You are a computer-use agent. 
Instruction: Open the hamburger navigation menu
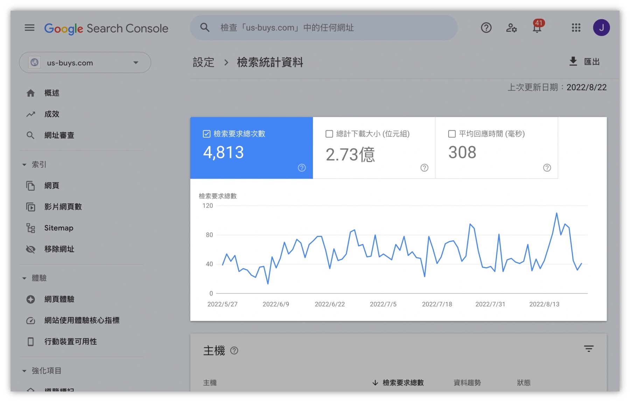click(29, 28)
